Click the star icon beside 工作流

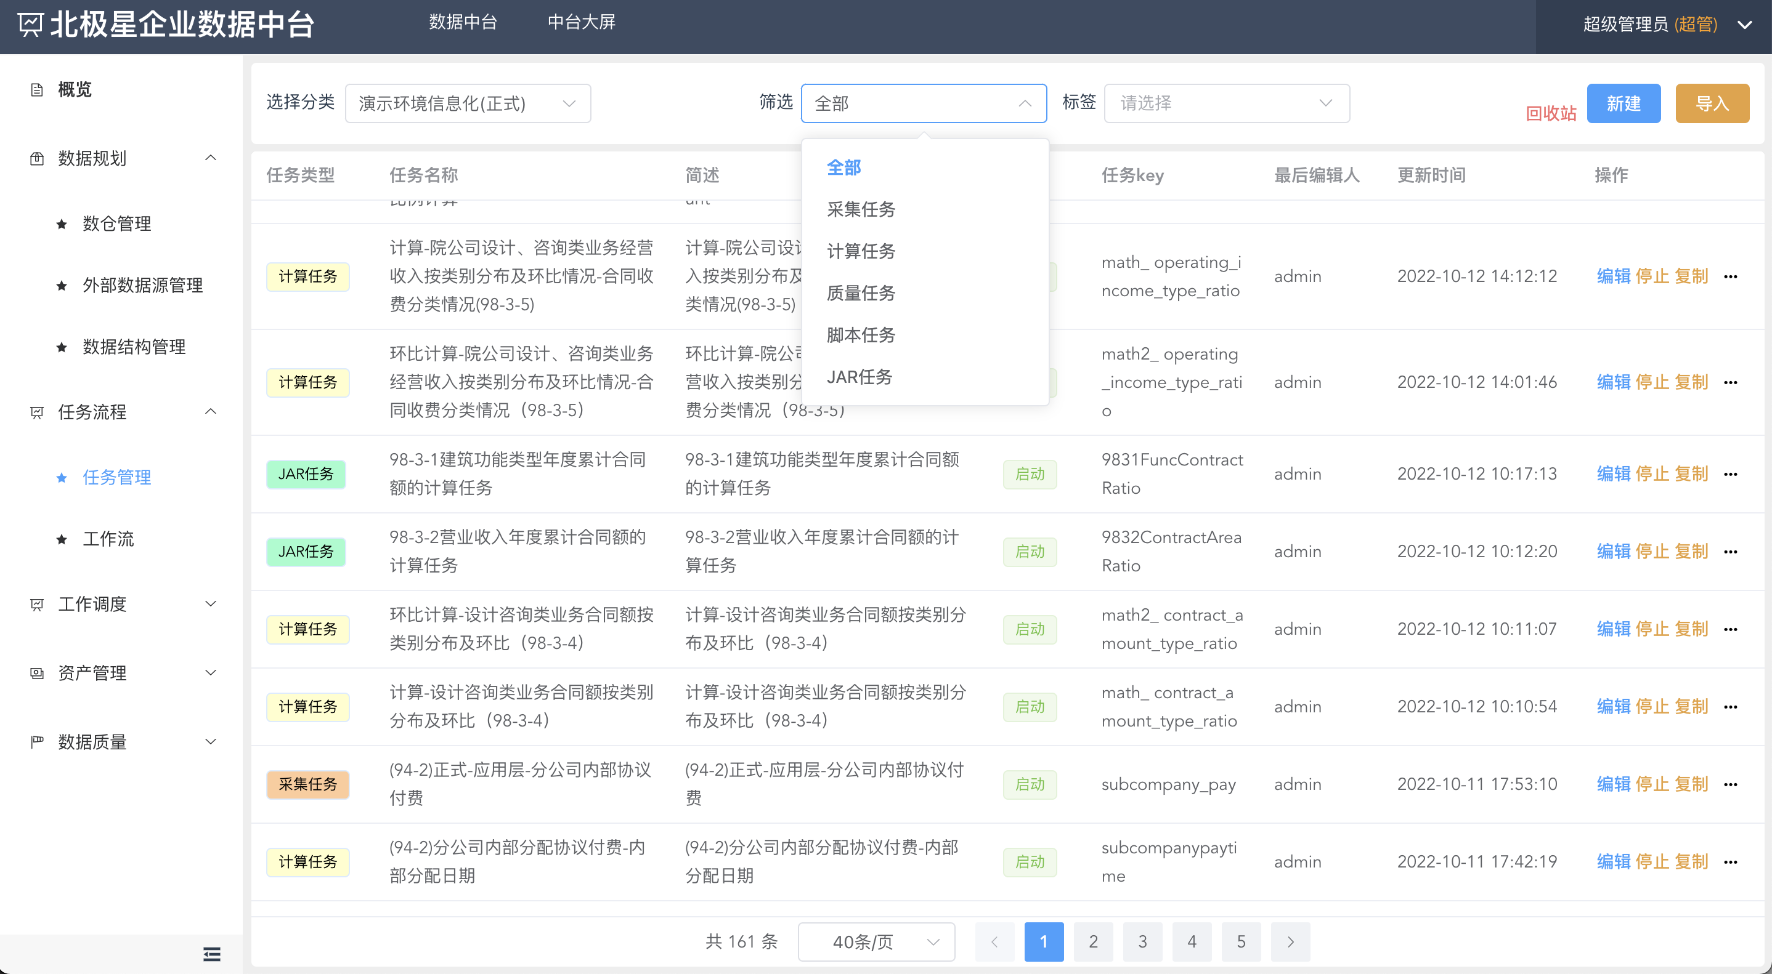pyautogui.click(x=62, y=539)
